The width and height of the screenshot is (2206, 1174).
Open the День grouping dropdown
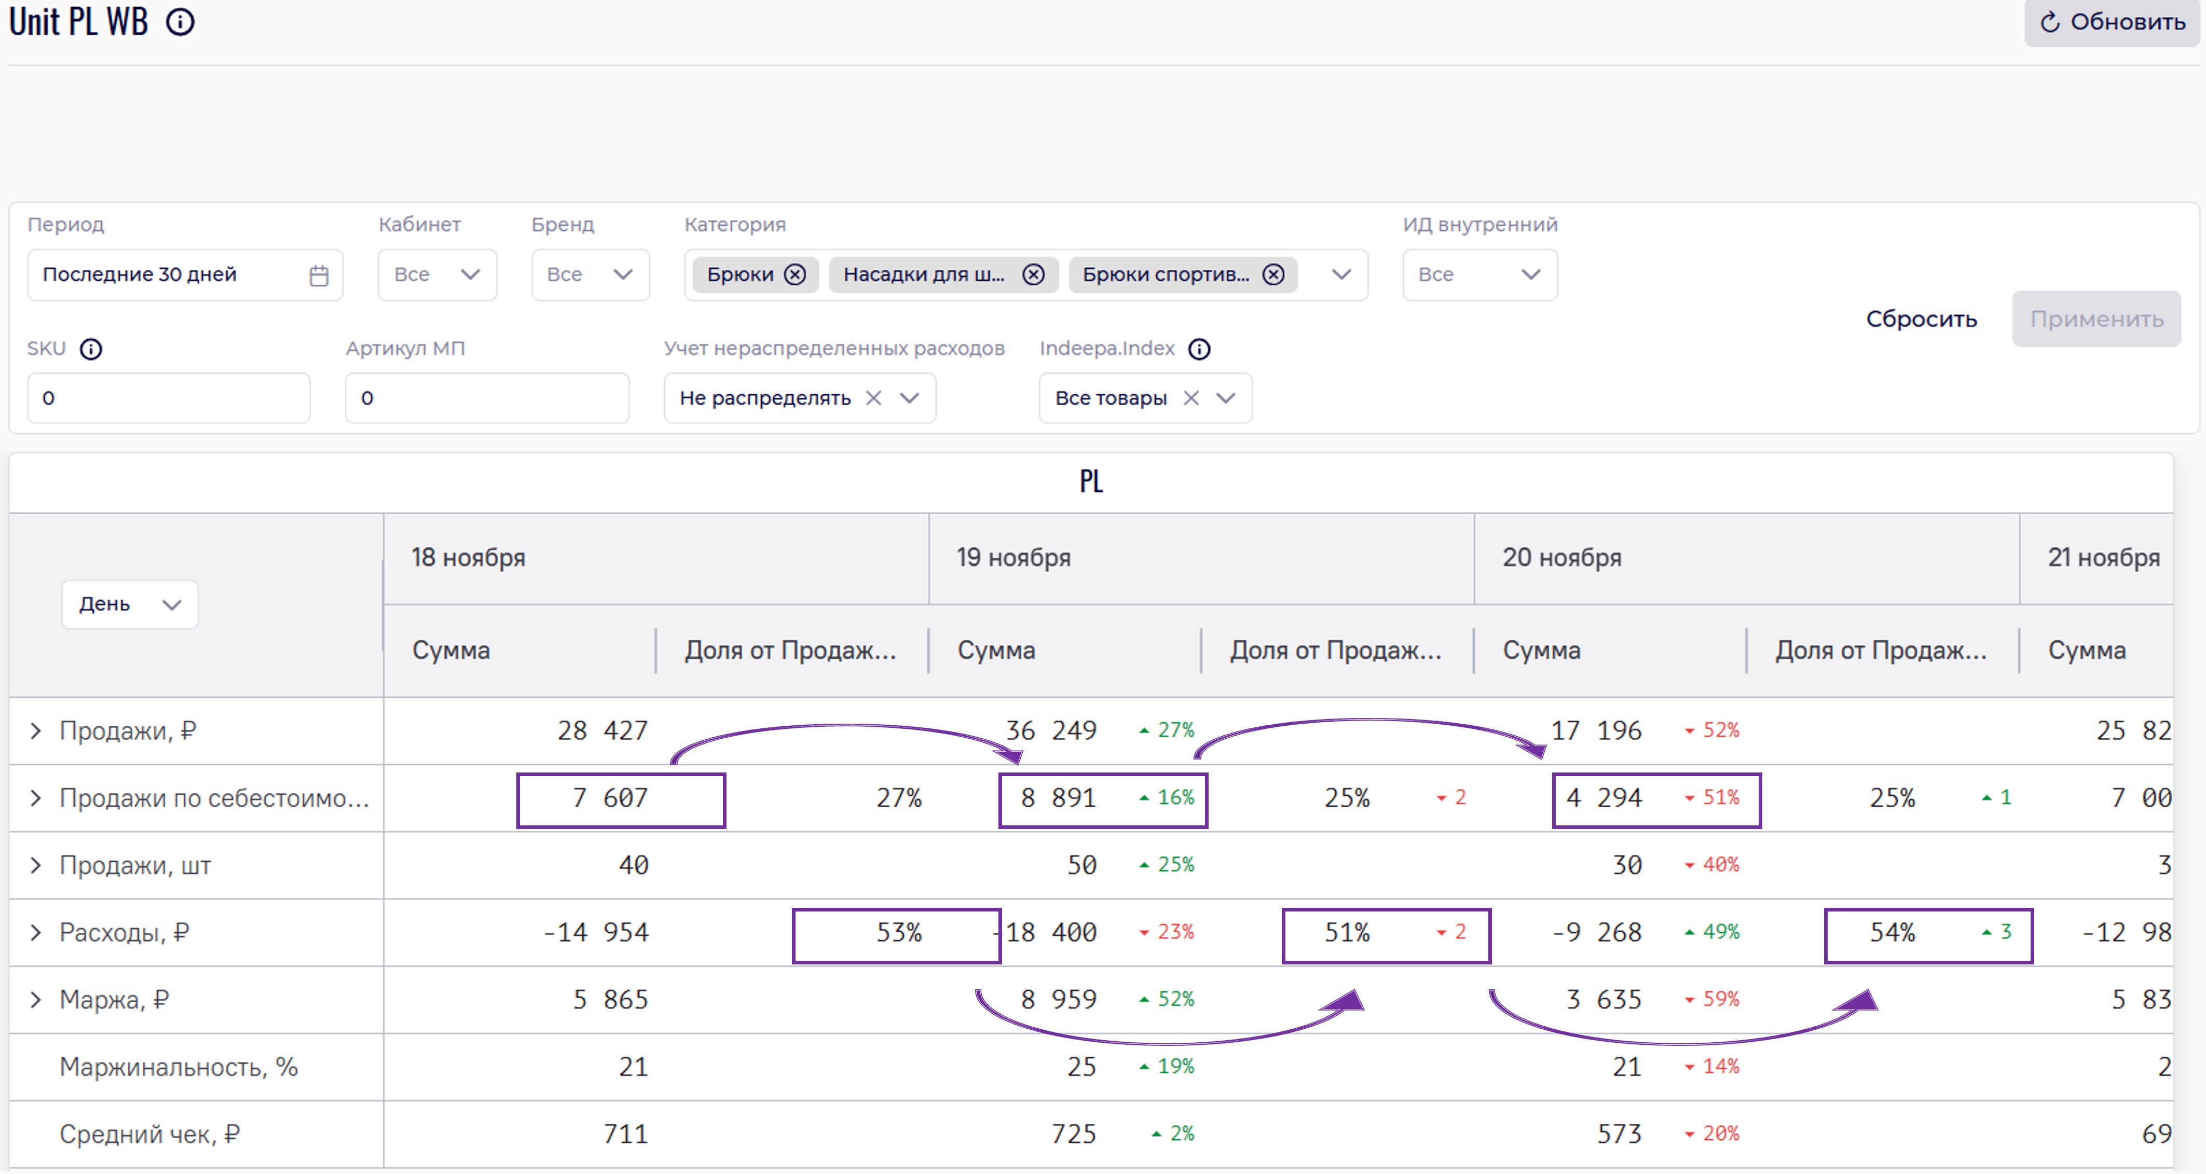tap(129, 604)
